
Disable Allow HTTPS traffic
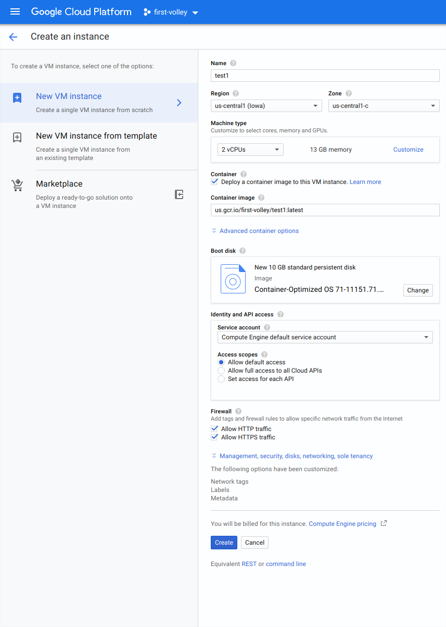click(x=214, y=437)
